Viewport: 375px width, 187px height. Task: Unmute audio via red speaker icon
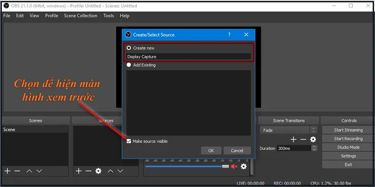pyautogui.click(x=234, y=166)
